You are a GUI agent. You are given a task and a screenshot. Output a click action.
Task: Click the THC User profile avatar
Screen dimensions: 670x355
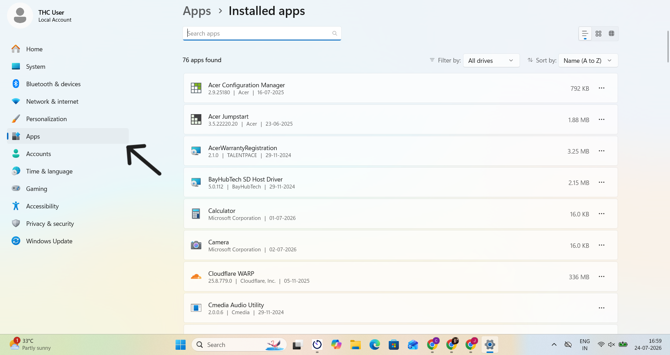click(20, 16)
